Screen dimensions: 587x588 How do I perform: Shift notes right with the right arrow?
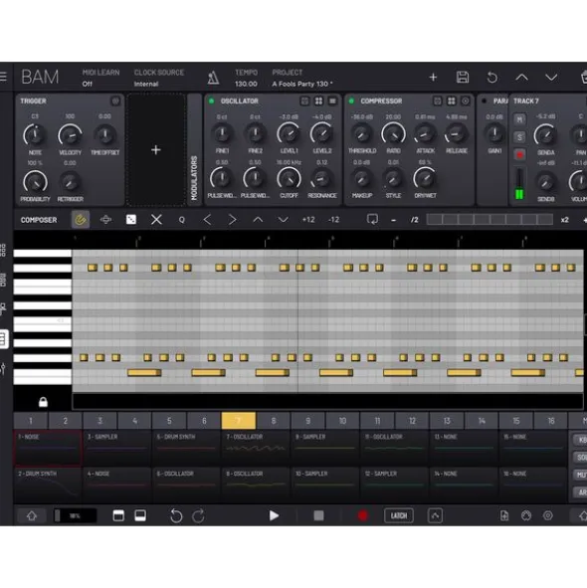coord(233,220)
